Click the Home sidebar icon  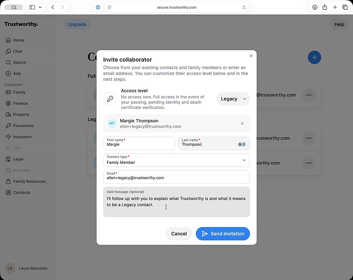(8, 40)
